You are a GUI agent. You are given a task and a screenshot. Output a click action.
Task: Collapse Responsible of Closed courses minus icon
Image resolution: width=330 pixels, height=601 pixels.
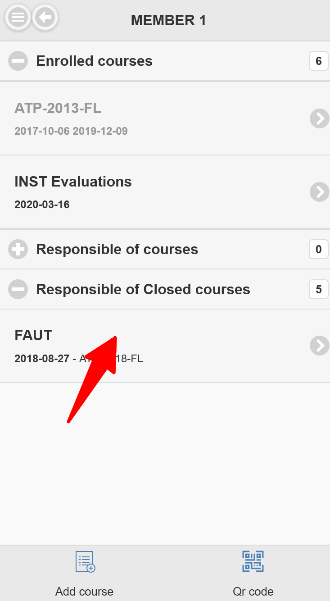18,289
